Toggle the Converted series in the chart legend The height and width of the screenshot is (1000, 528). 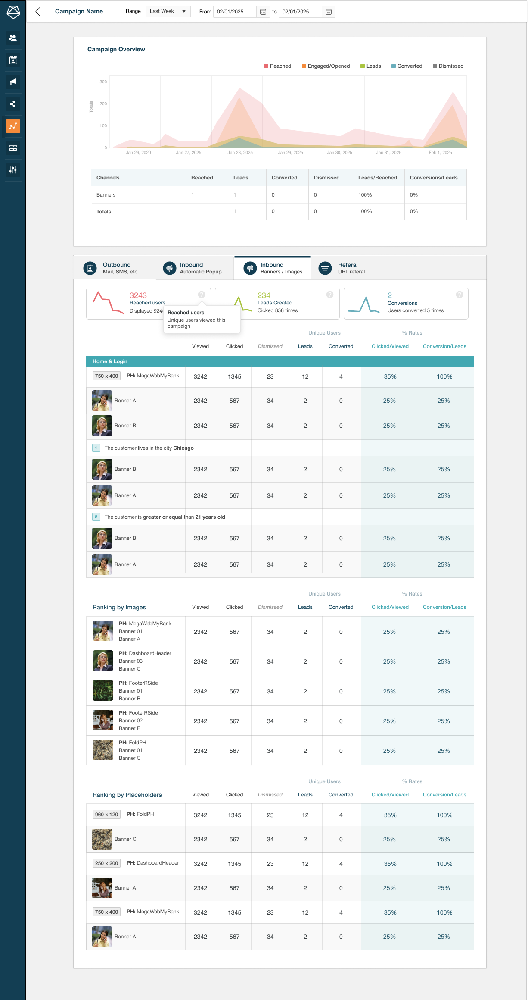click(407, 66)
